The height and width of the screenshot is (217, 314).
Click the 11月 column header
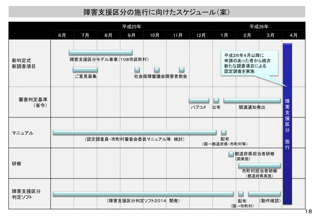[178, 35]
